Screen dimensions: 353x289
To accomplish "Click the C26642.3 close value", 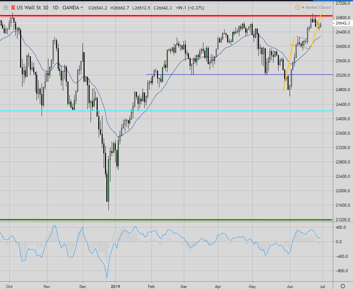I will (x=162, y=8).
